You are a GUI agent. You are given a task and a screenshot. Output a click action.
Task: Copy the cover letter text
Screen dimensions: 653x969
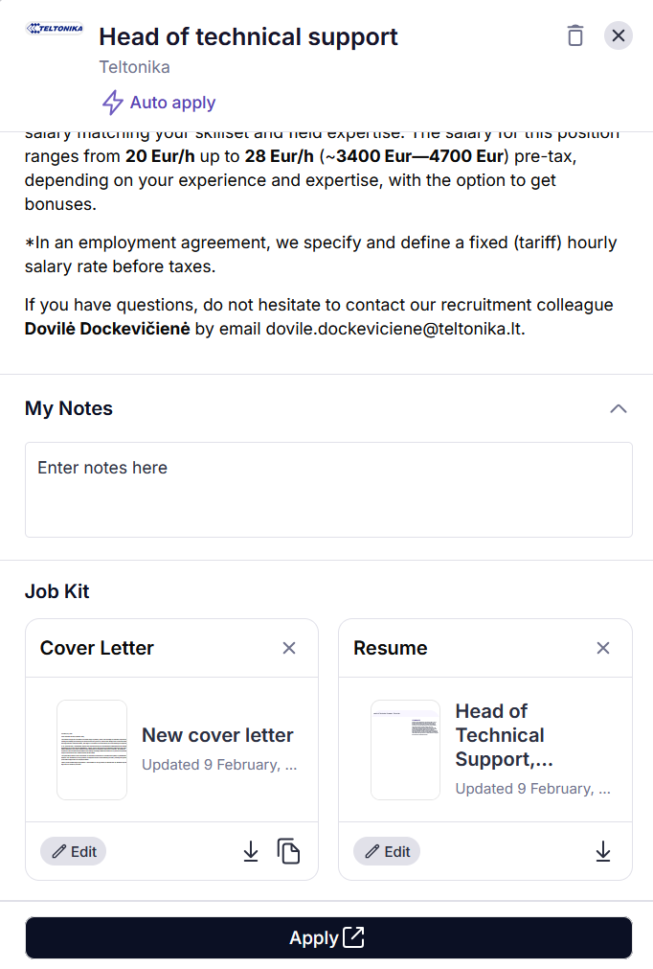click(288, 851)
